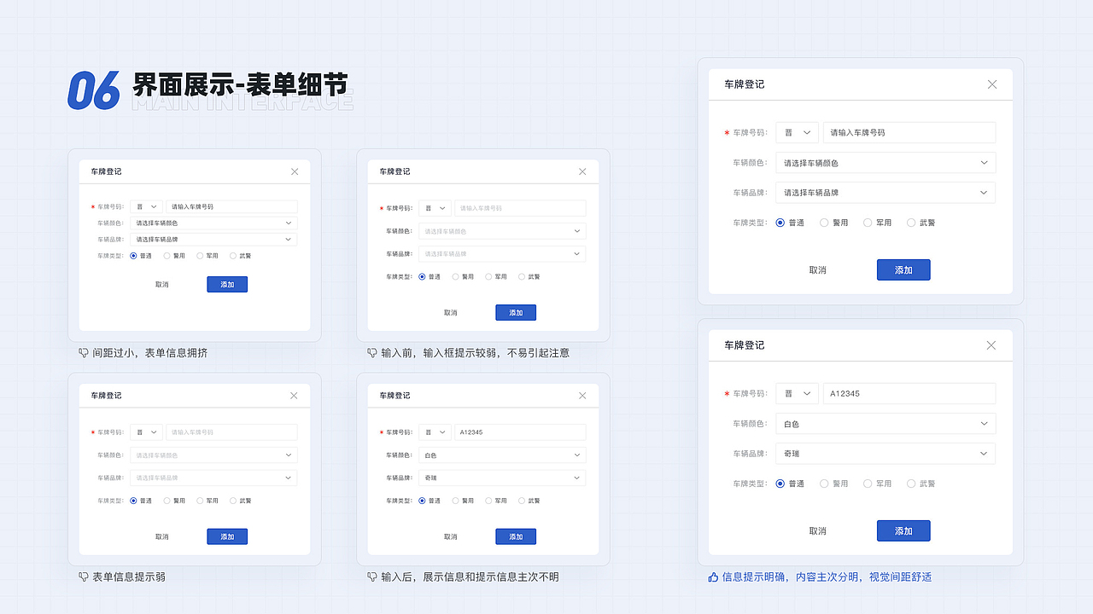Click thumbs-down icon beside 表单信息提示弱 caption
The image size is (1093, 614).
pos(84,576)
